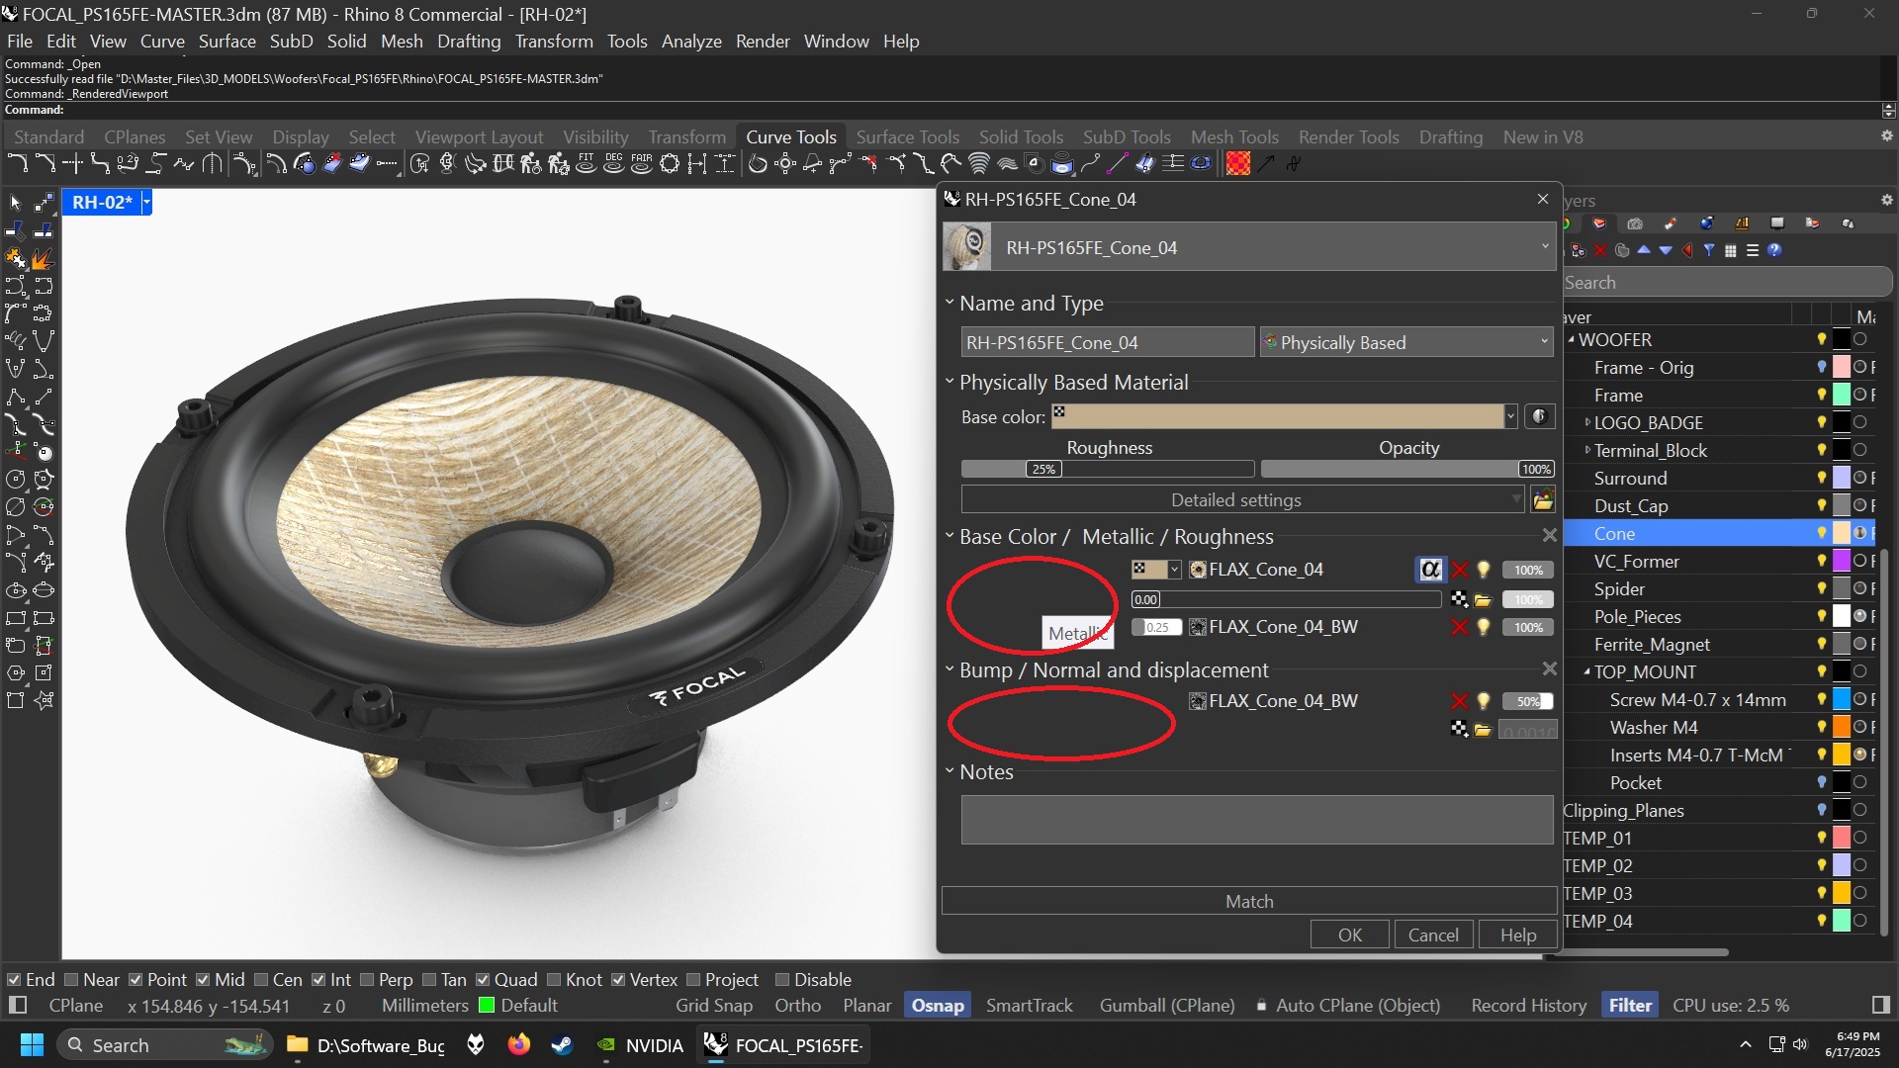Toggle the Mid osnap checkbox
Image resolution: width=1899 pixels, height=1068 pixels.
click(x=203, y=980)
